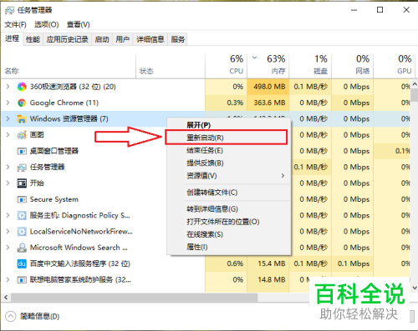Expand the 360极速浏览器 process group
The width and height of the screenshot is (418, 331).
pos(8,87)
